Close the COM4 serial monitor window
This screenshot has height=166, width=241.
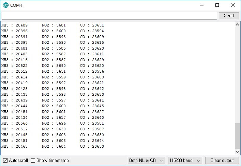tap(233, 5)
